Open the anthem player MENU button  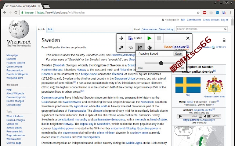[x=216, y=116]
